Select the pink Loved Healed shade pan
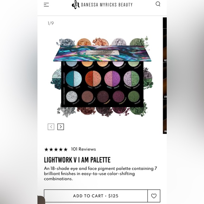Image resolution: width=204 pixels, height=204 pixels. 112,79
